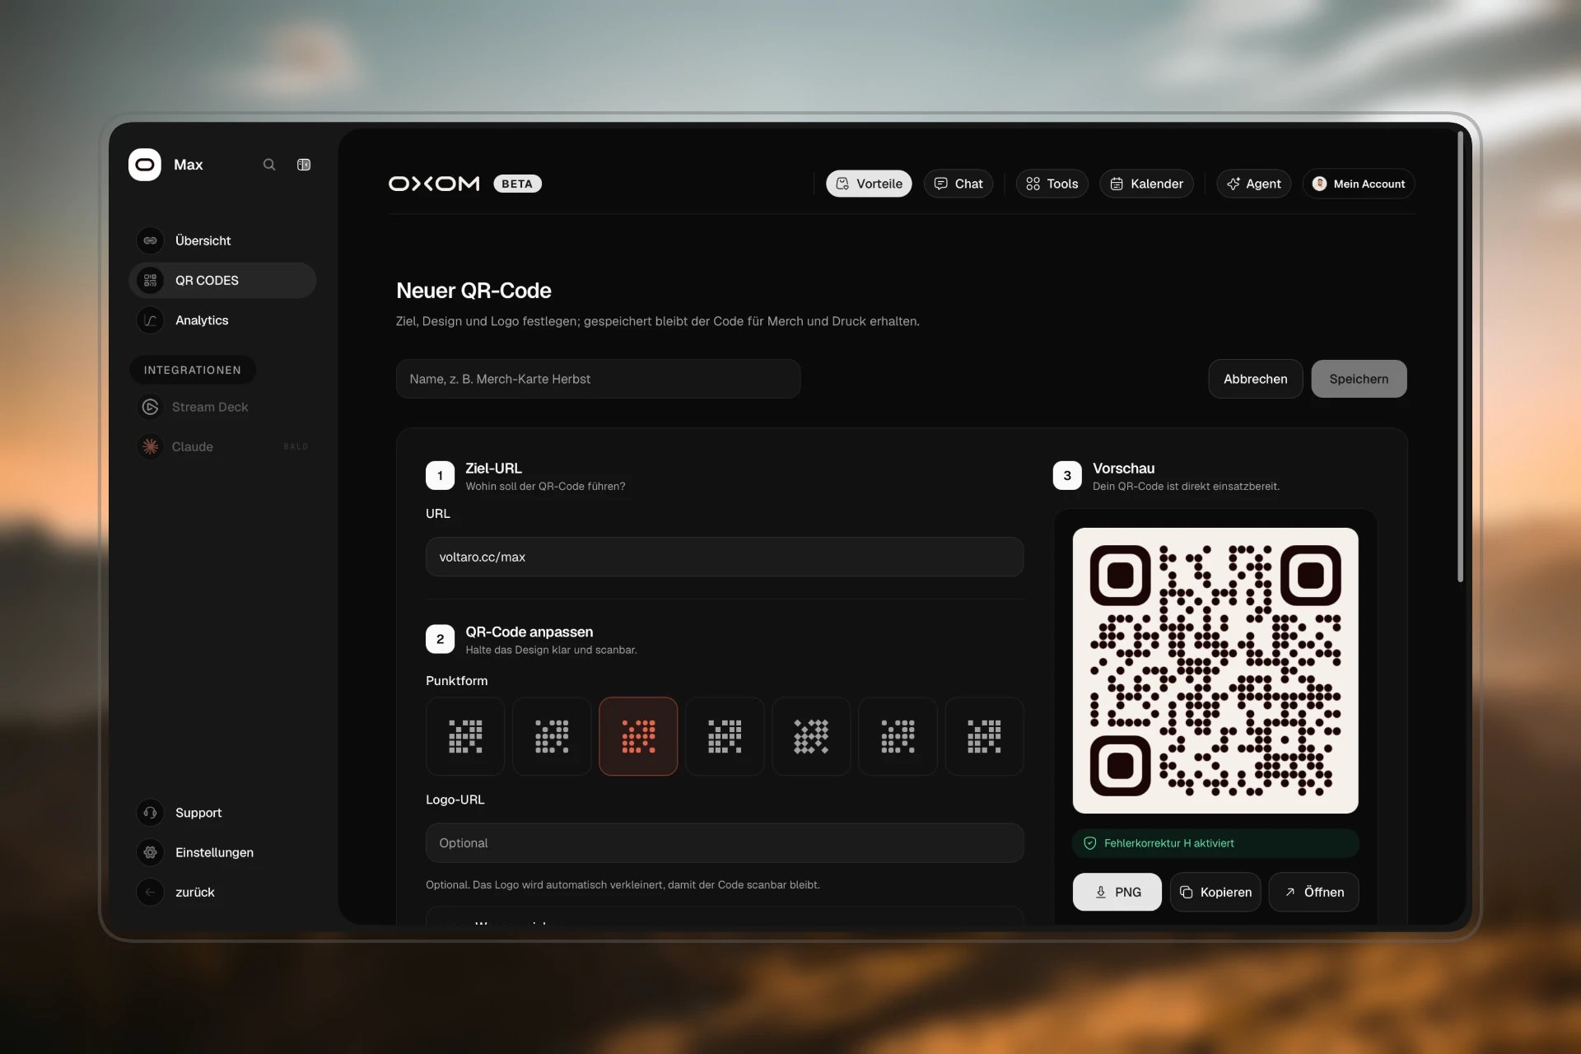
Task: Click the QR-code preview image
Action: (1215, 670)
